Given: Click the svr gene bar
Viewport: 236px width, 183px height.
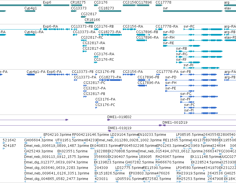Looking at the screenshot, I should [193, 11].
